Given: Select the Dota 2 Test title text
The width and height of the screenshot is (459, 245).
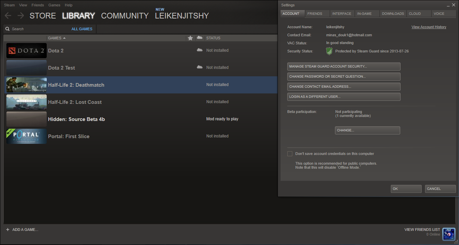Looking at the screenshot, I should (x=61, y=68).
